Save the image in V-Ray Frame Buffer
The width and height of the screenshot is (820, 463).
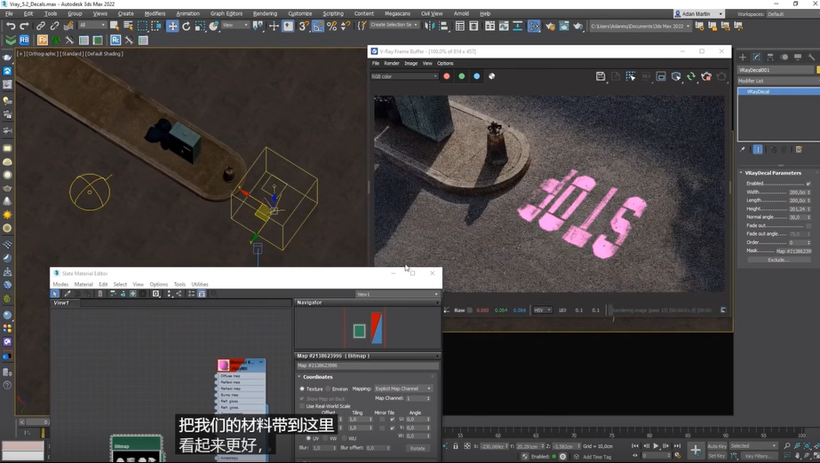point(601,76)
